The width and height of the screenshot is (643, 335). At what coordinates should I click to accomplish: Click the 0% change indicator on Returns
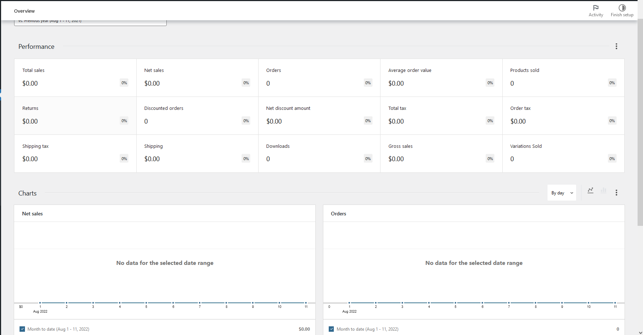(x=124, y=121)
